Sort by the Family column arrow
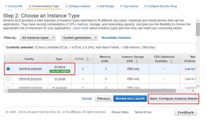The height and width of the screenshot is (121, 207). pos(46,59)
